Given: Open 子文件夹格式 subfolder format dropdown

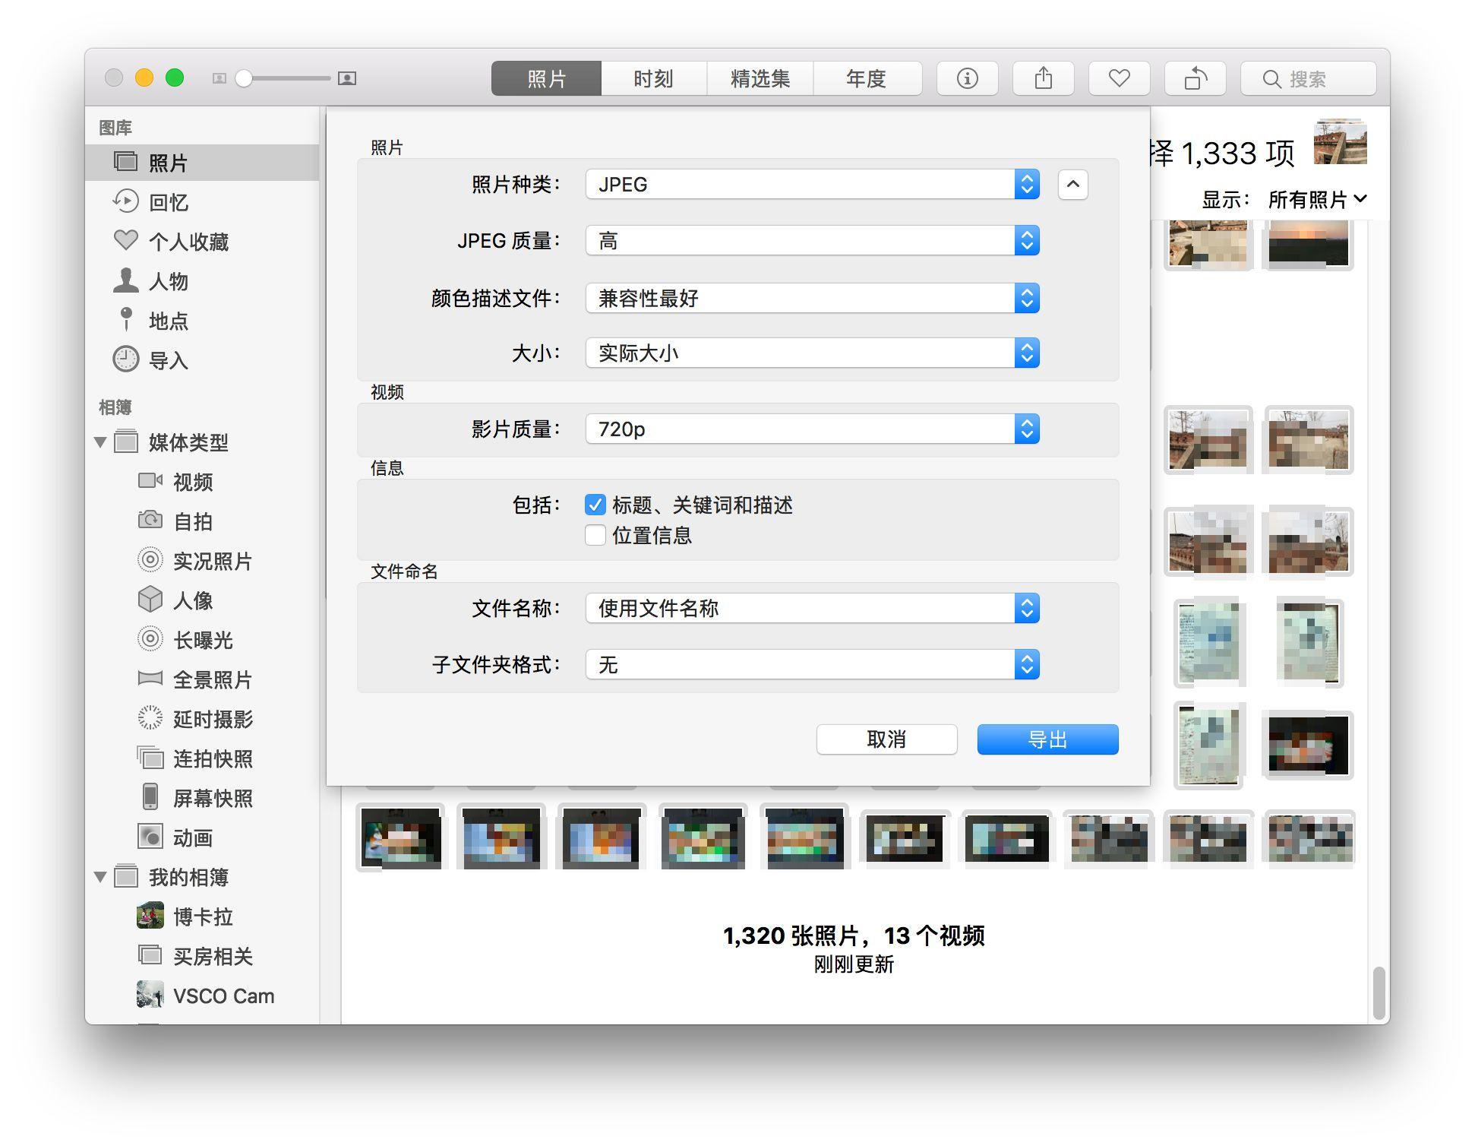Looking at the screenshot, I should (x=812, y=665).
